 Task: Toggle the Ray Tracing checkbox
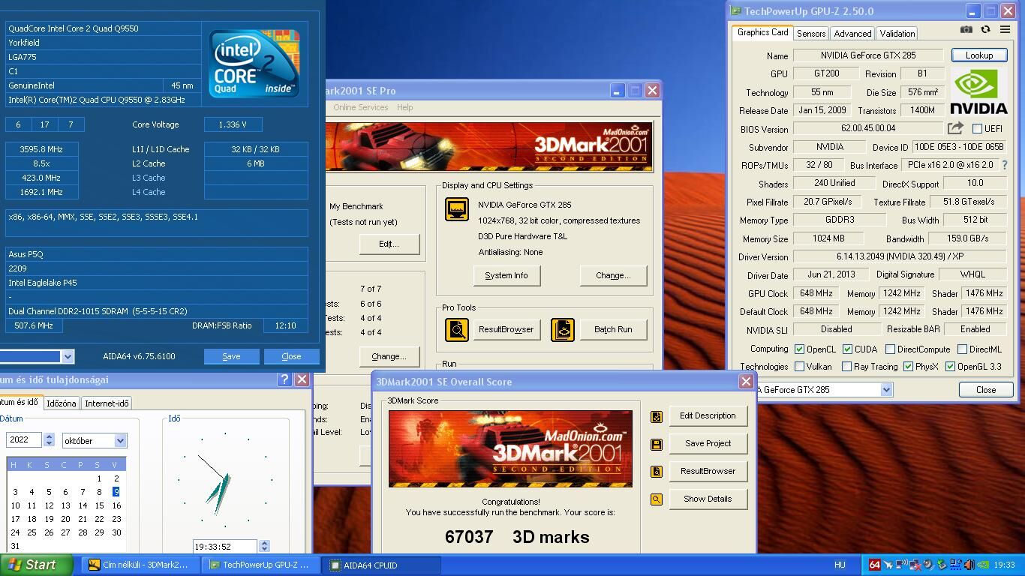coord(846,367)
